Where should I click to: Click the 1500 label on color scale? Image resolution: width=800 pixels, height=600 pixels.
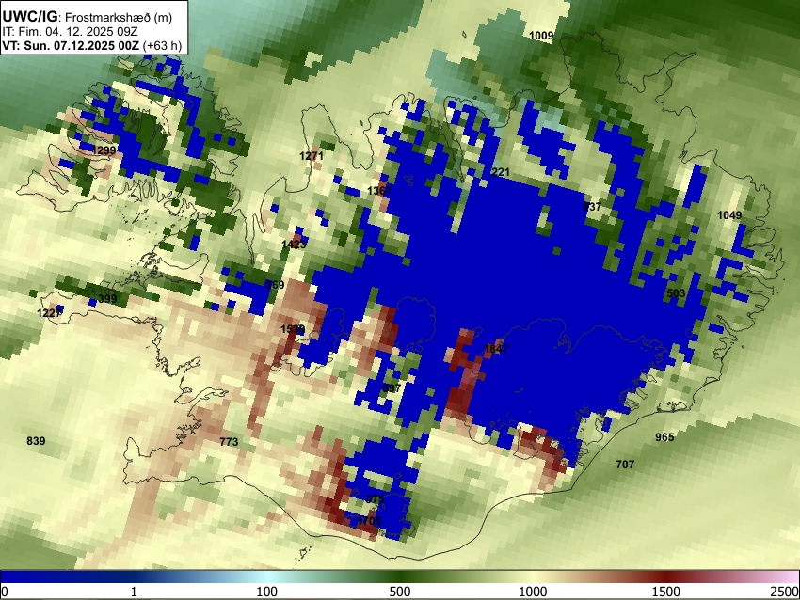click(x=666, y=592)
